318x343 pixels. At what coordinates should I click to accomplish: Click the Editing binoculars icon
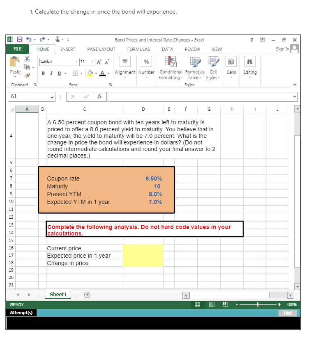250,62
